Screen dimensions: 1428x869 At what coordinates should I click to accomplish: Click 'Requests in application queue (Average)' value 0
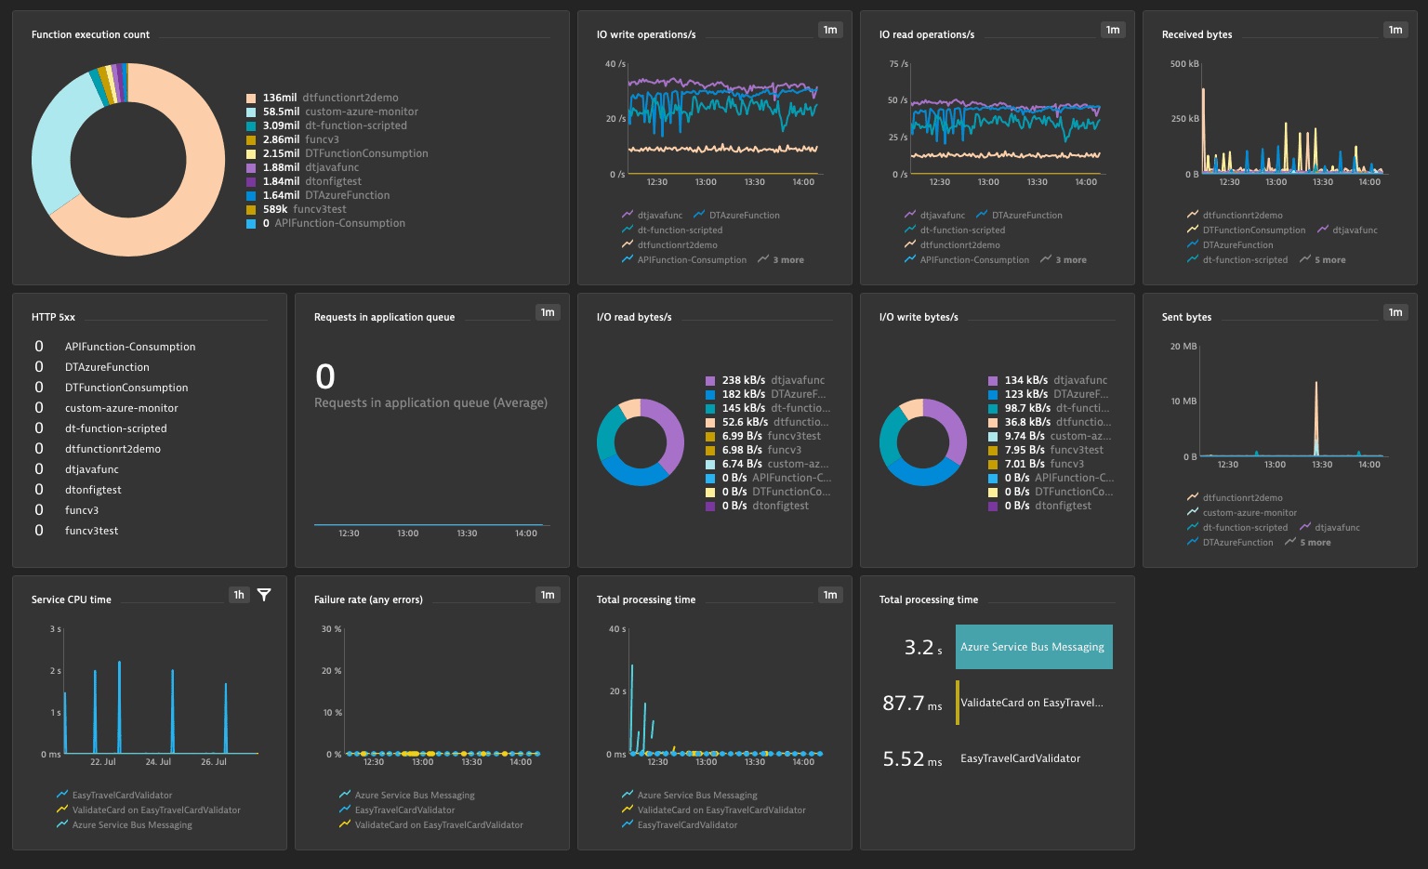click(324, 376)
